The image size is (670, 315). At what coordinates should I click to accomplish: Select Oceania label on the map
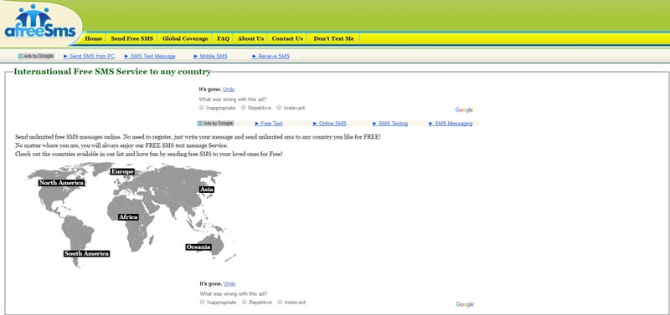tap(198, 247)
